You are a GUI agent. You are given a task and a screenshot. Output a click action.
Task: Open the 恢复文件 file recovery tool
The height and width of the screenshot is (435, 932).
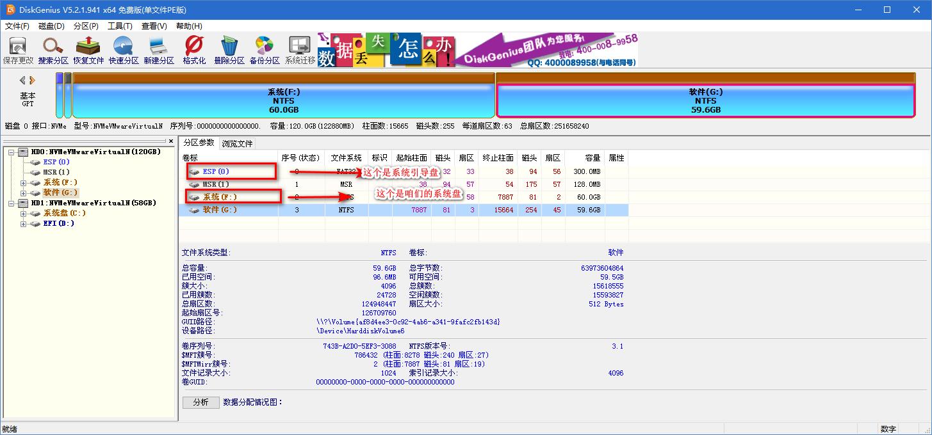(x=88, y=49)
